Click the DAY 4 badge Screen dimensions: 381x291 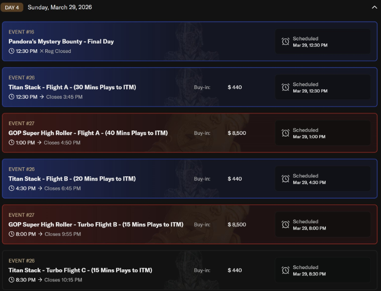(12, 7)
